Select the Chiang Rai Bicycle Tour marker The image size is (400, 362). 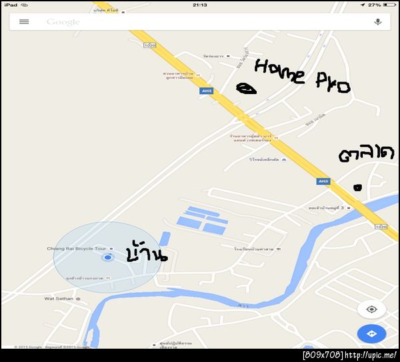coord(111,249)
